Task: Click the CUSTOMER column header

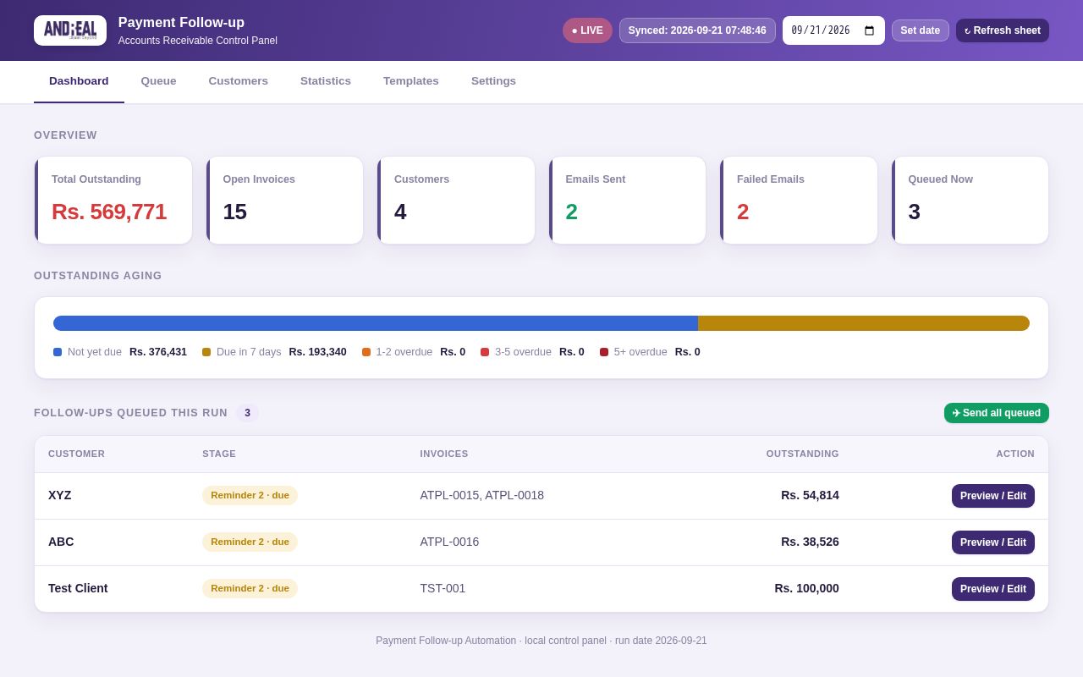Action: pyautogui.click(x=76, y=454)
